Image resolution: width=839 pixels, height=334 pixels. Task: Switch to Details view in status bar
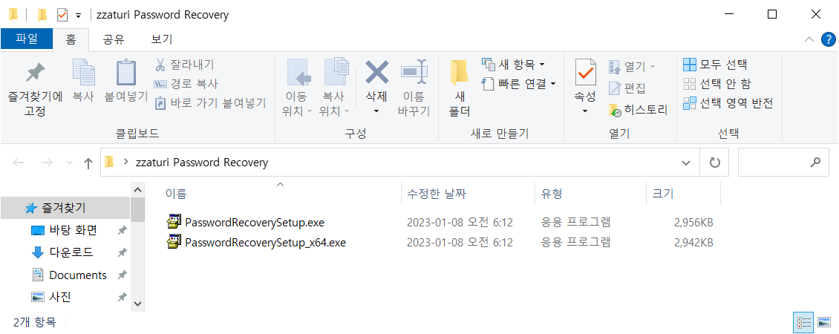(x=804, y=322)
